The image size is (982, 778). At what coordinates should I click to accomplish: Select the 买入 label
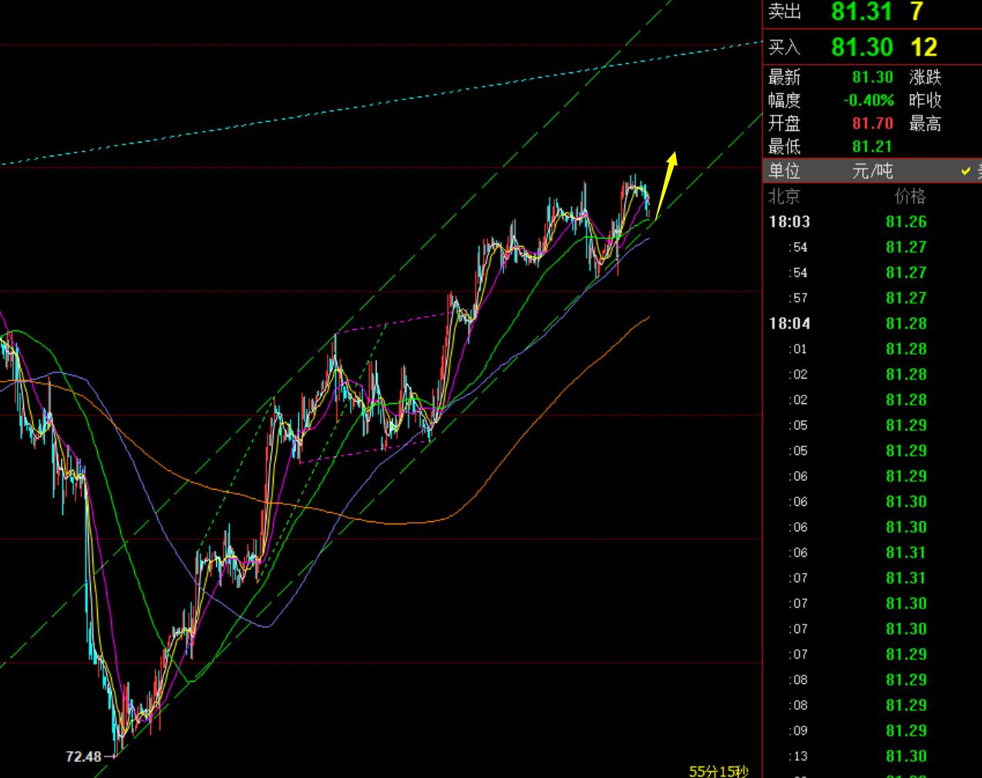coord(785,48)
